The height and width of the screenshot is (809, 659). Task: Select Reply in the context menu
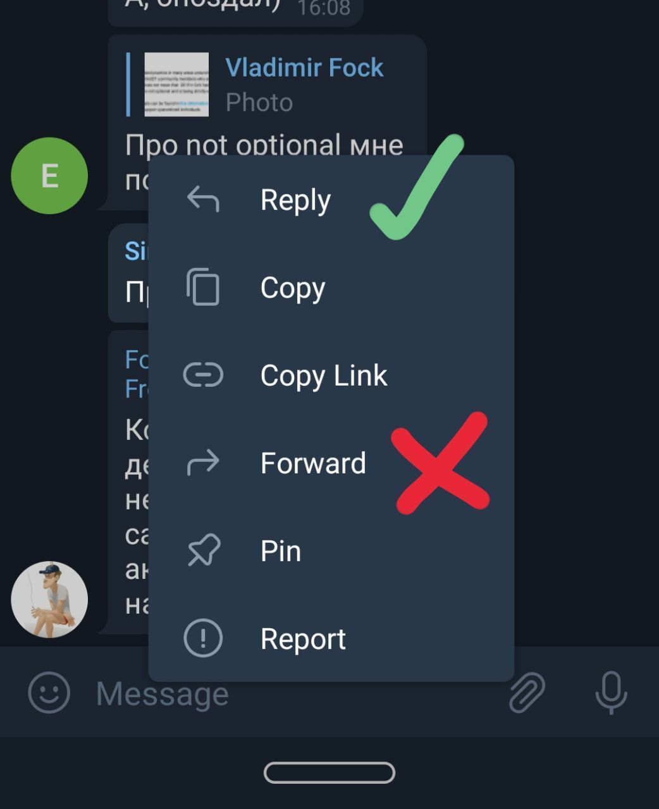(x=331, y=200)
